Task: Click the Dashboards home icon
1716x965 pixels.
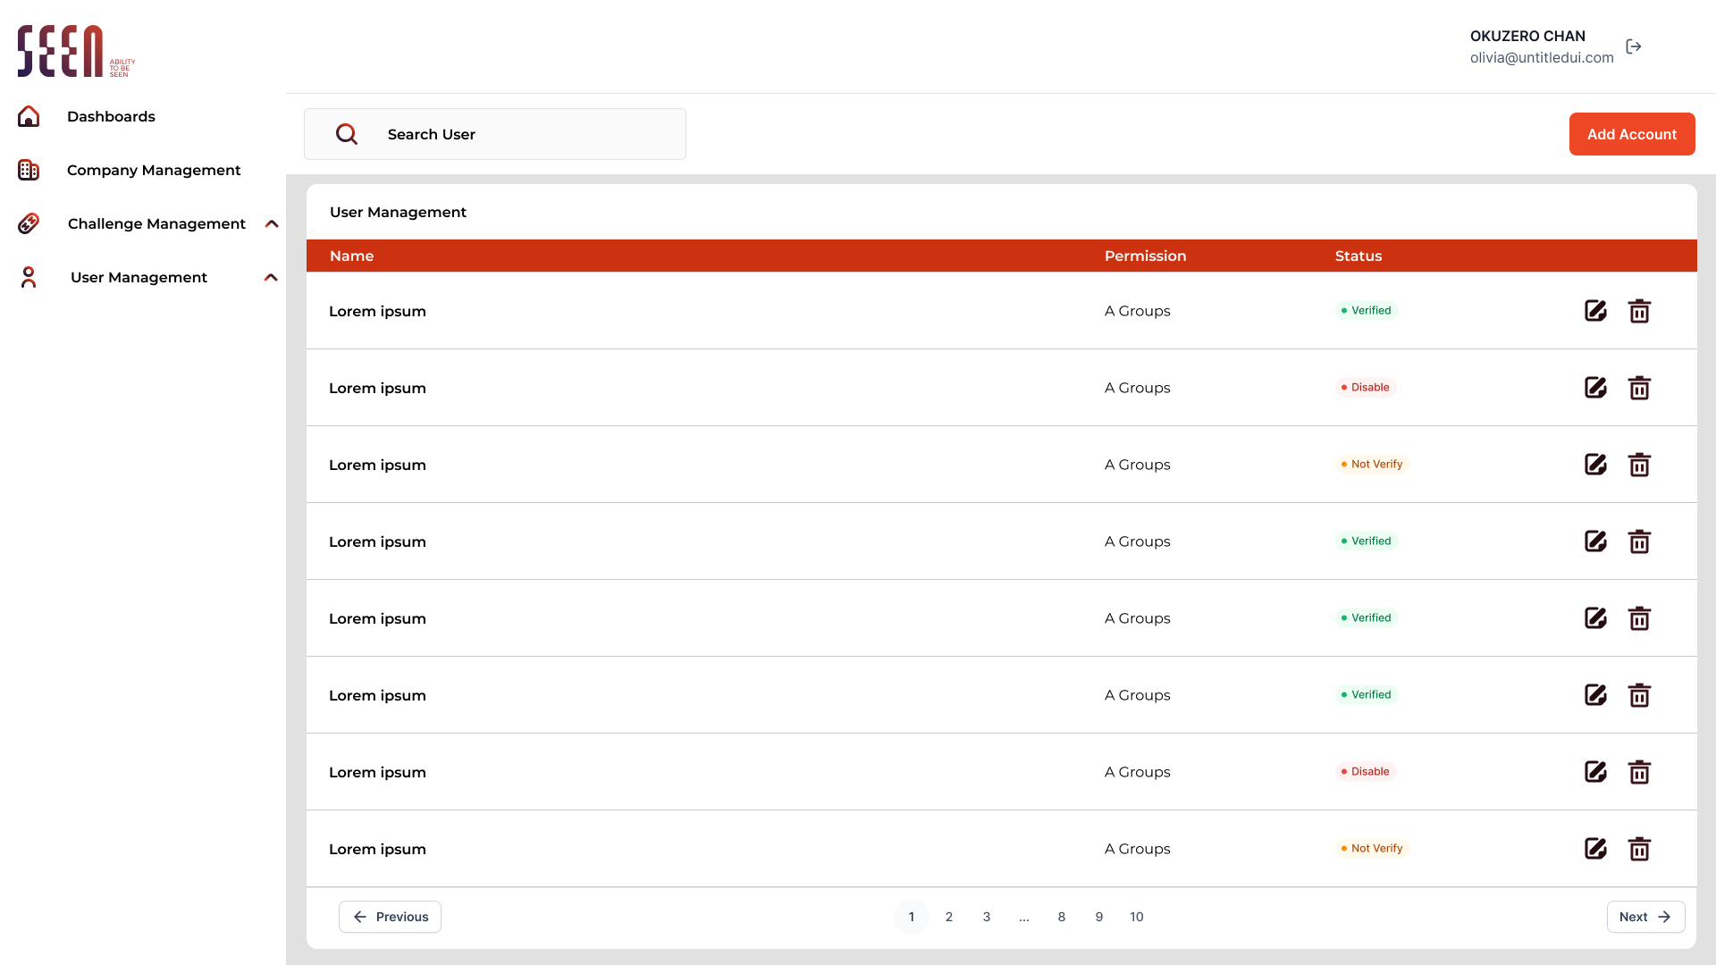Action: pos(29,116)
